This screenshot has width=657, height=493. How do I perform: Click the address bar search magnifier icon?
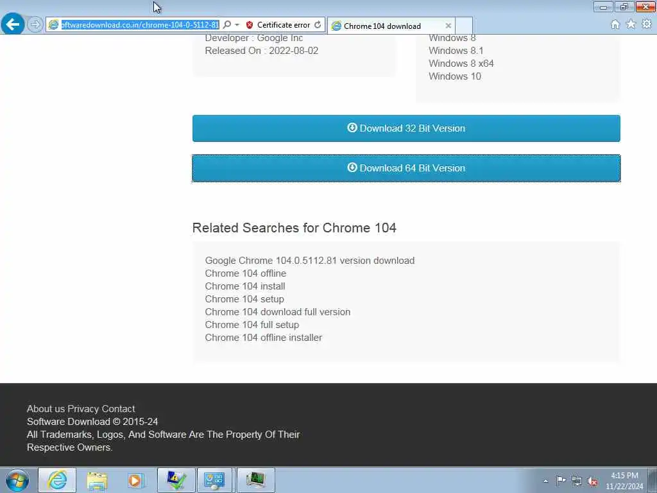(x=227, y=25)
